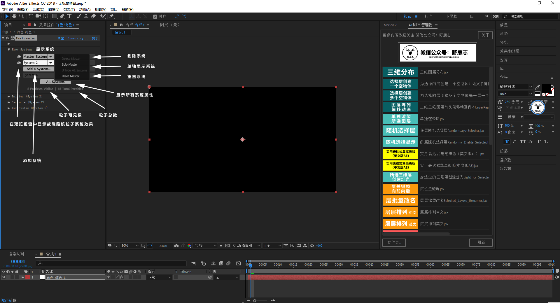Select the Unified Camera tool
Viewport: 560px width, 303px height.
[x=38, y=16]
